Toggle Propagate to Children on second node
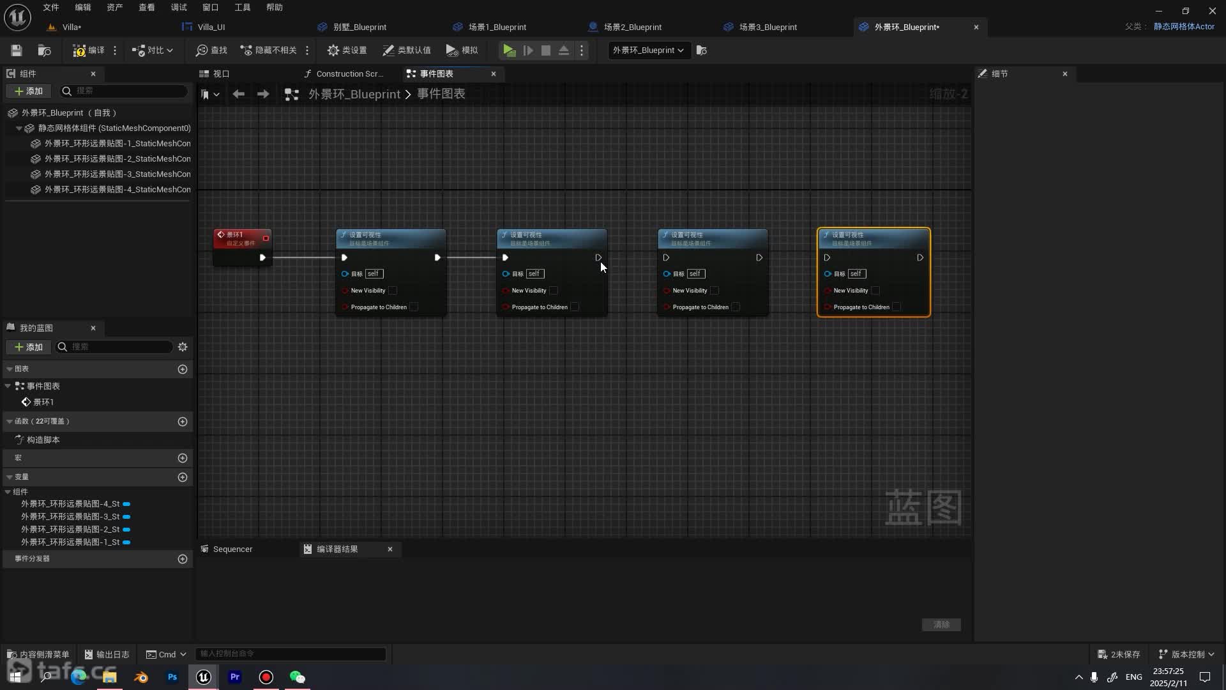This screenshot has height=690, width=1226. (575, 307)
